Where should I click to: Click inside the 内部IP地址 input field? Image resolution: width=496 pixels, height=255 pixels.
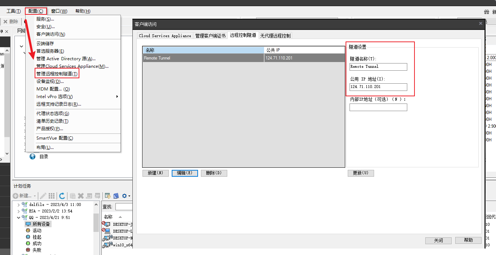click(378, 107)
